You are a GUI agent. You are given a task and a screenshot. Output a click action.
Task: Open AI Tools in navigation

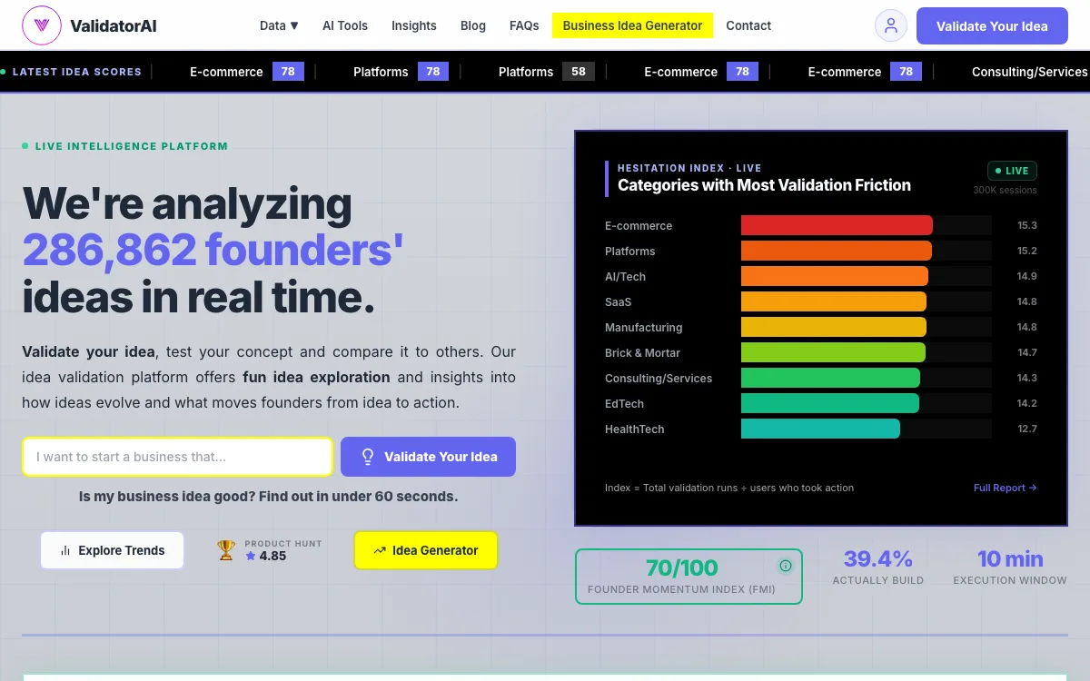tap(345, 25)
